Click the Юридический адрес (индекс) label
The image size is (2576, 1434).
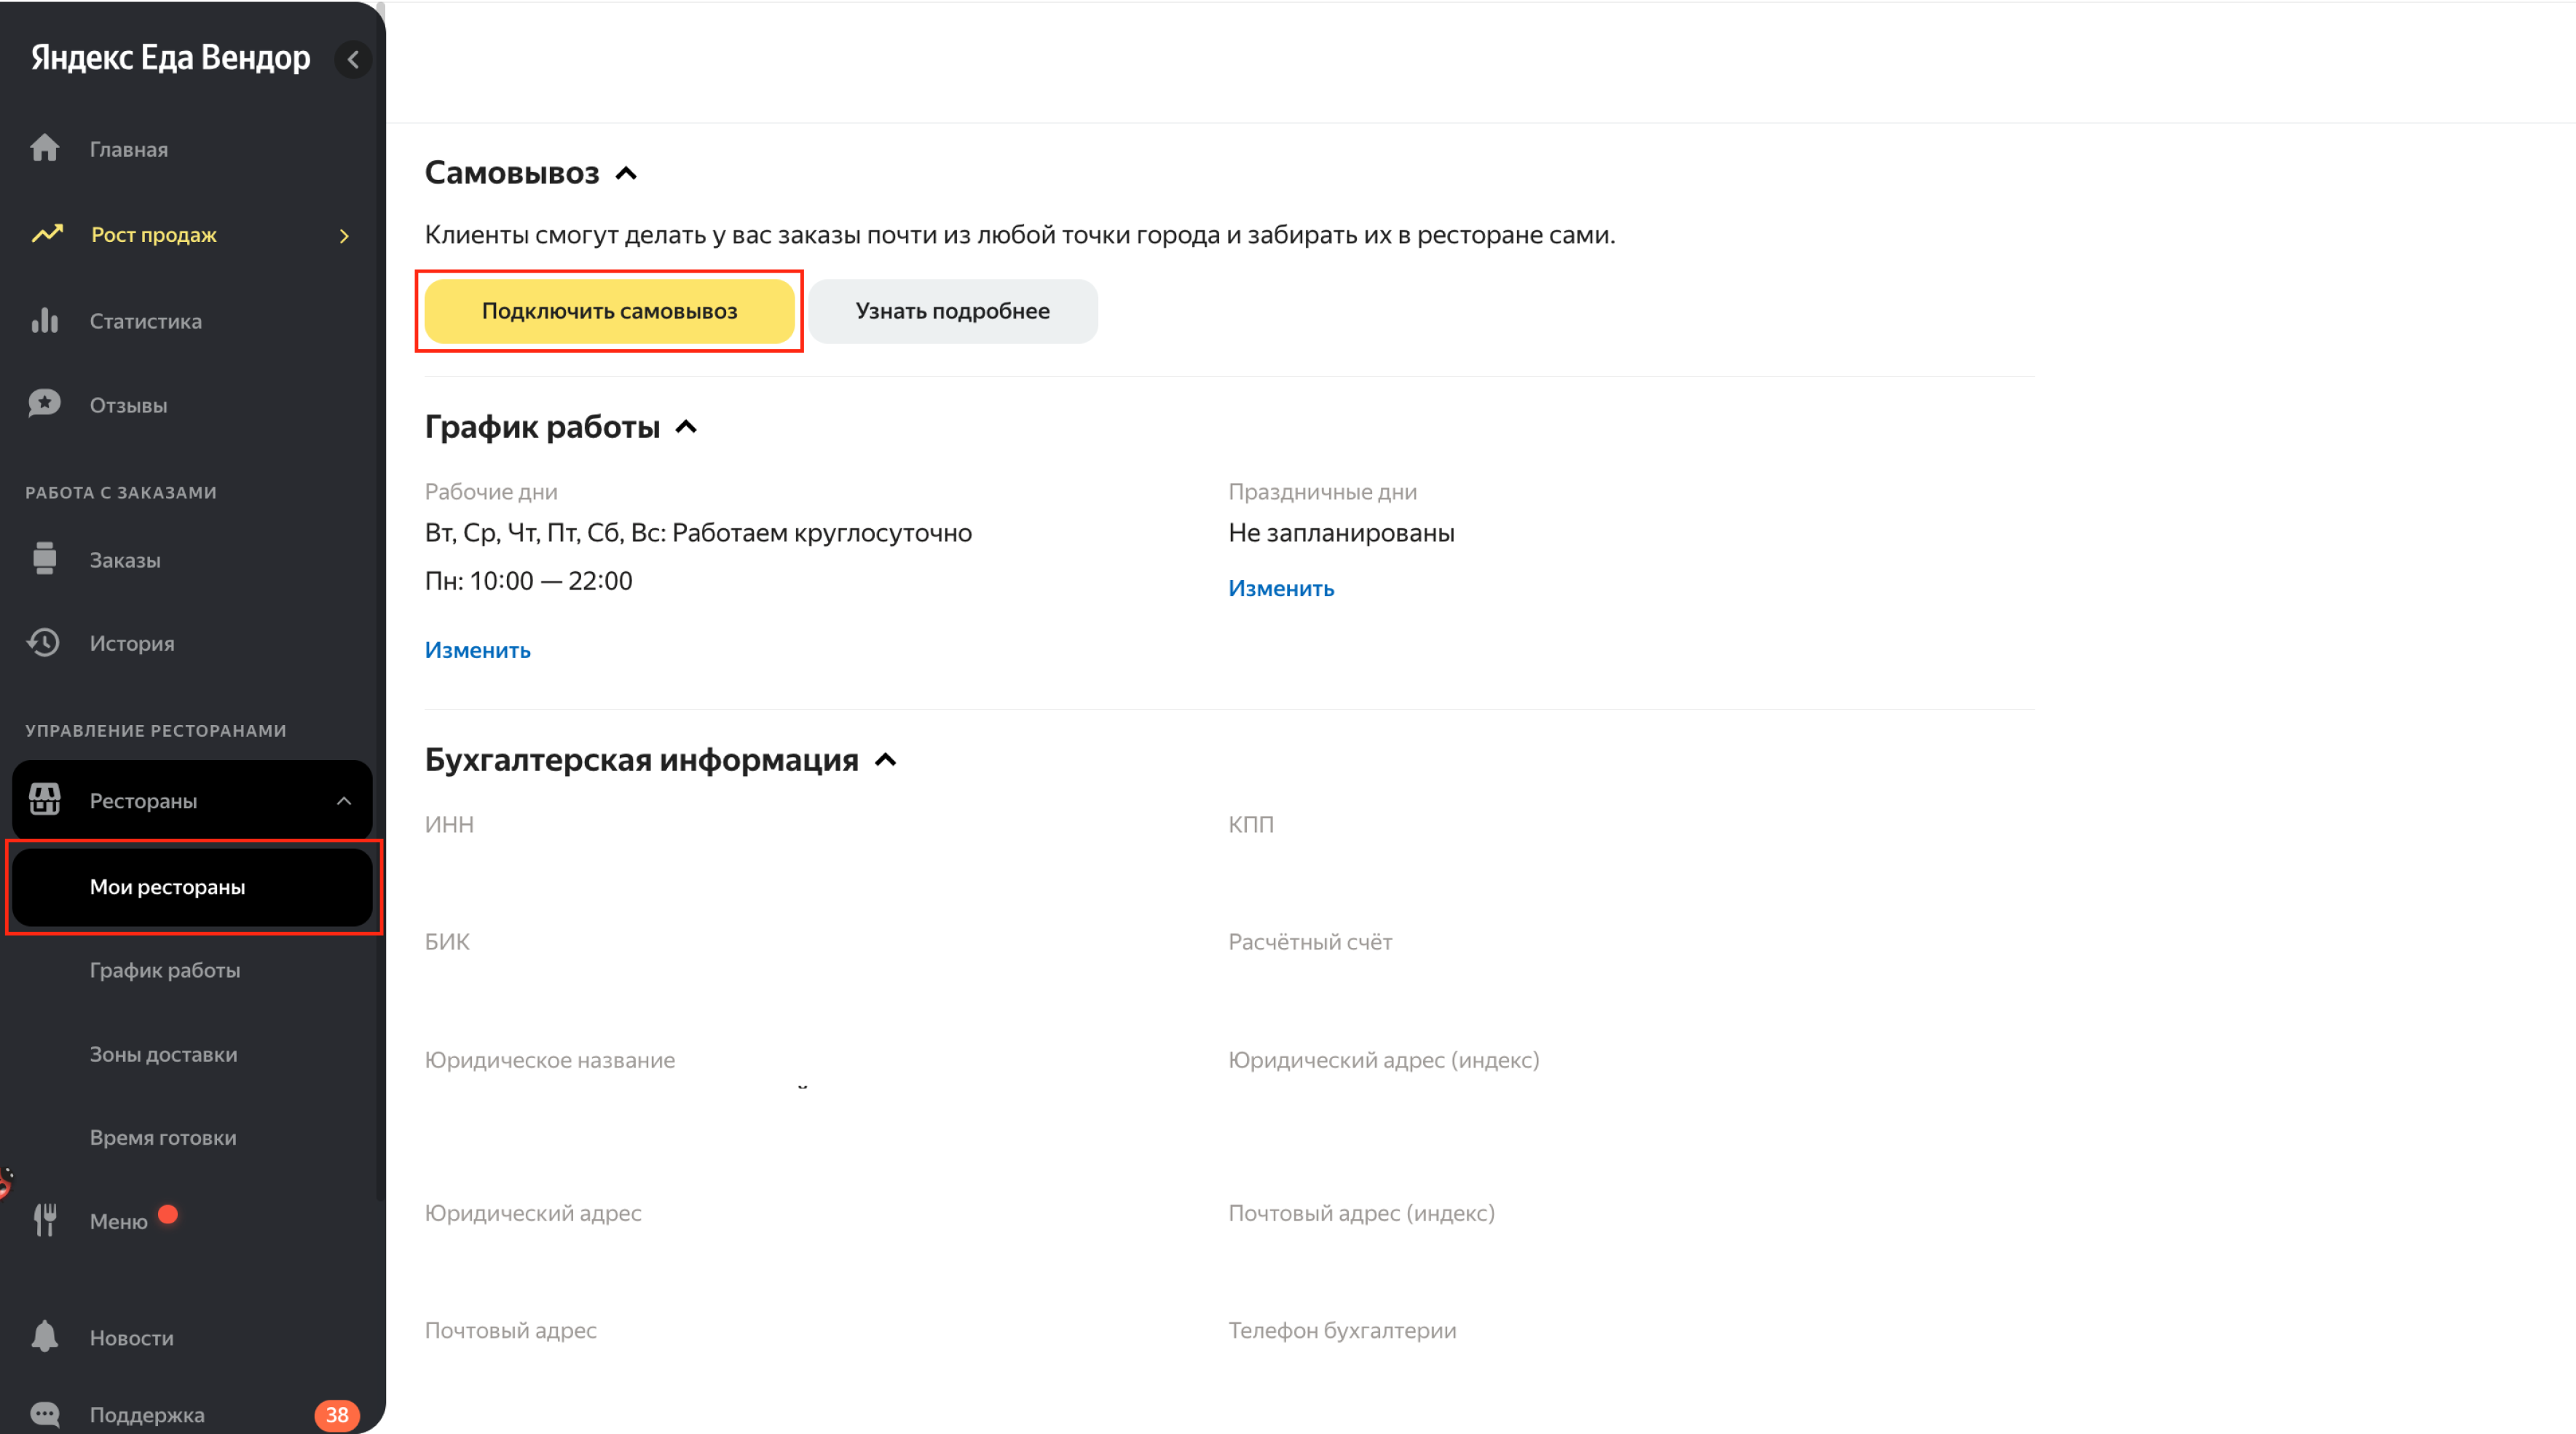click(x=1384, y=1059)
